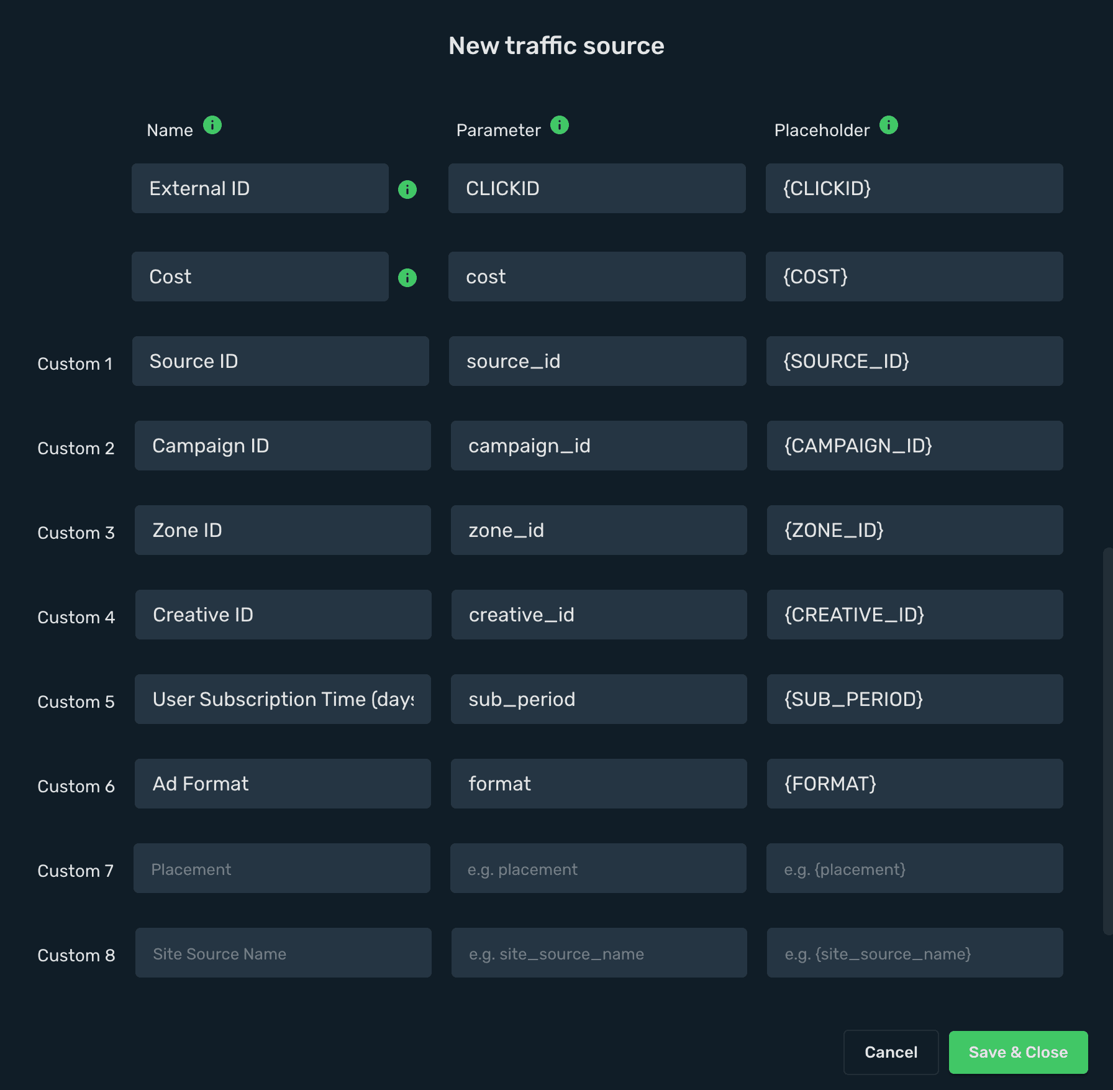This screenshot has height=1090, width=1113.
Task: Click the vertical scrollbar on the right edge
Action: [1107, 741]
